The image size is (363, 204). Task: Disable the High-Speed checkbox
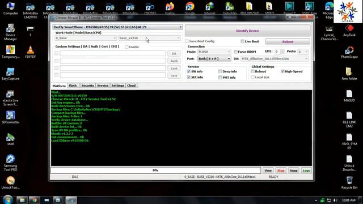click(x=282, y=71)
